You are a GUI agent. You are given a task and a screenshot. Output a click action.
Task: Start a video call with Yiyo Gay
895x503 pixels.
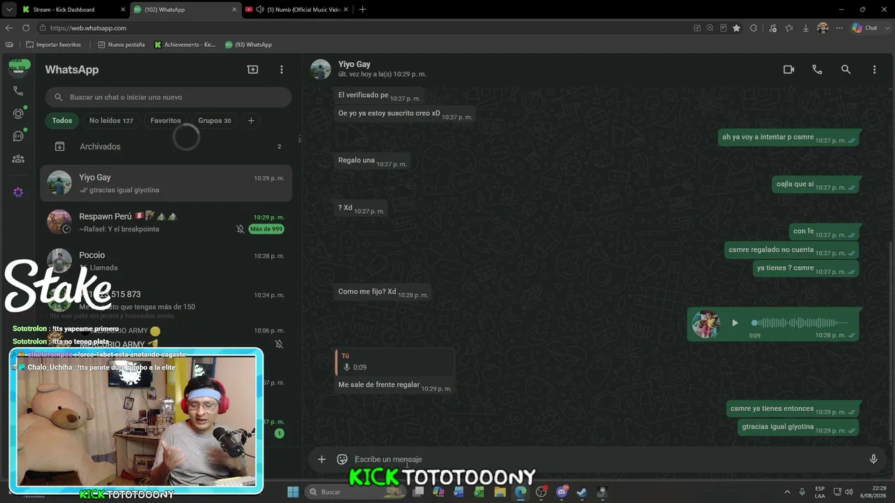coord(789,70)
